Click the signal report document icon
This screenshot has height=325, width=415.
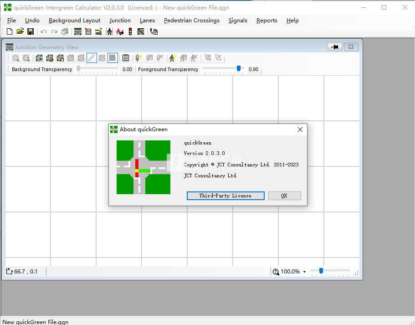[154, 32]
